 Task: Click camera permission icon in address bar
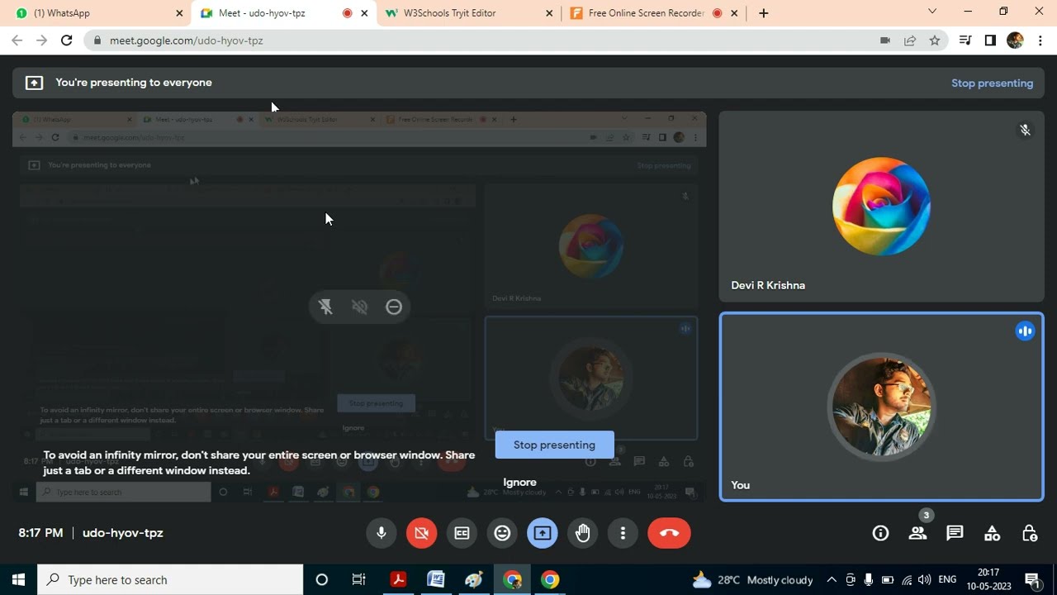point(885,40)
